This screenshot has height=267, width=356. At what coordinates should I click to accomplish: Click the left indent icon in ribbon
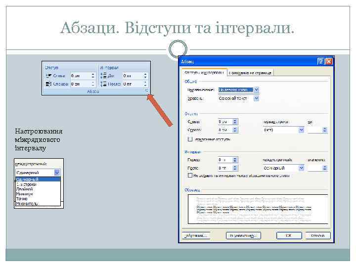pyautogui.click(x=48, y=76)
